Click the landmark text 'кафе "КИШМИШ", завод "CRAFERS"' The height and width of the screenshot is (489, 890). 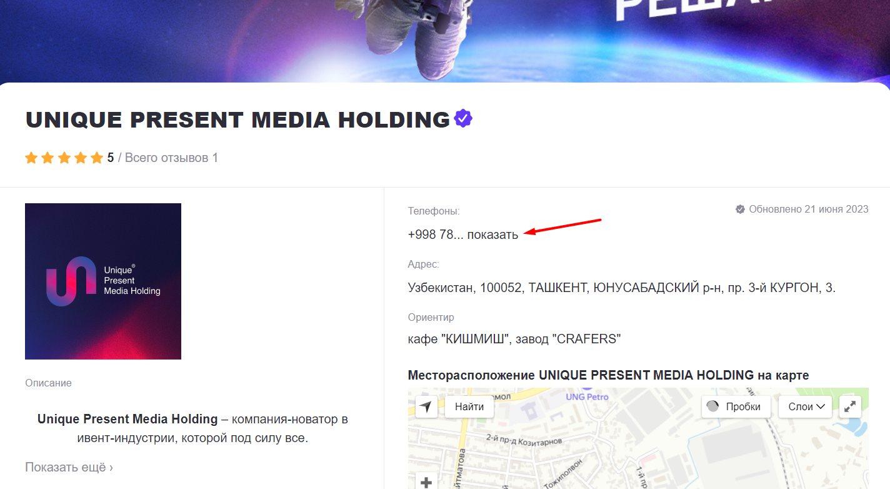[x=514, y=339]
